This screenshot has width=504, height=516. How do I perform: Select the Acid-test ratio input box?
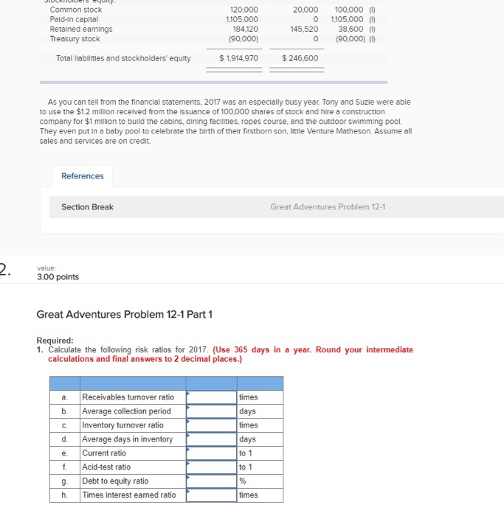pyautogui.click(x=211, y=467)
